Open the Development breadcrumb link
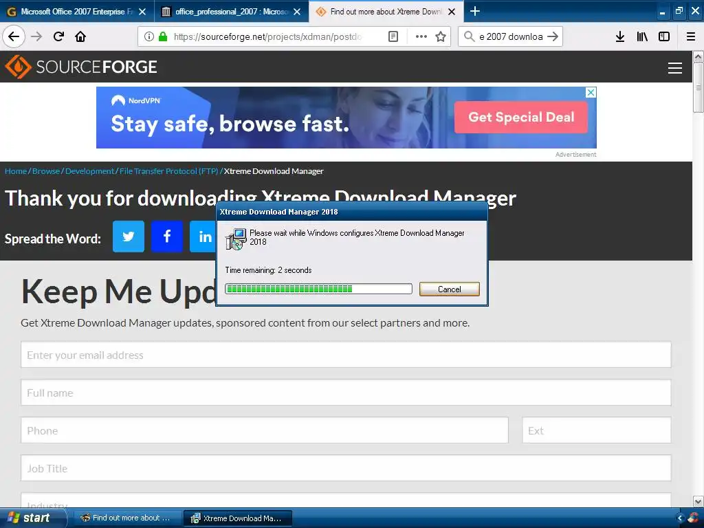The width and height of the screenshot is (704, 528). [x=90, y=171]
